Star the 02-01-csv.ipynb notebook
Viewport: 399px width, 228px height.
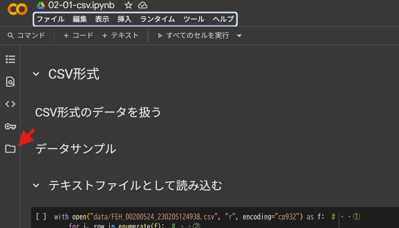click(x=128, y=5)
